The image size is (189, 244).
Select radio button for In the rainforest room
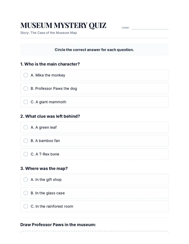pos(26,206)
